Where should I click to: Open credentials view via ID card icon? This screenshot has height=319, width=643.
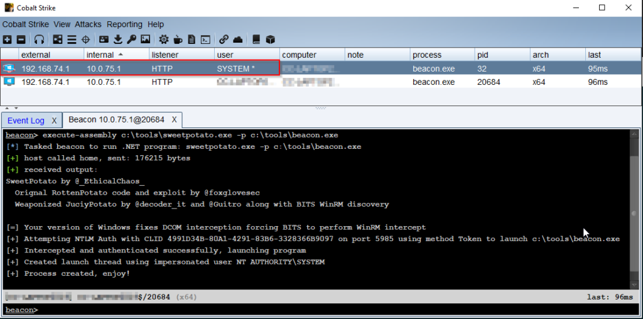tap(104, 40)
